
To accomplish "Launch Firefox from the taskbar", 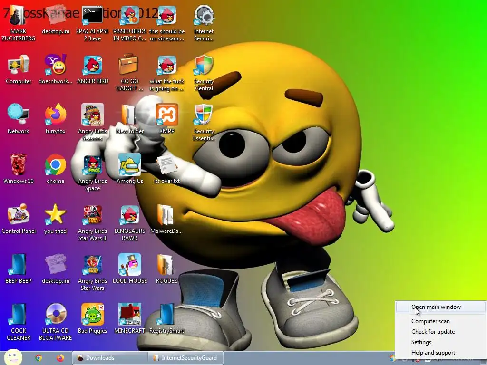I will coord(60,358).
